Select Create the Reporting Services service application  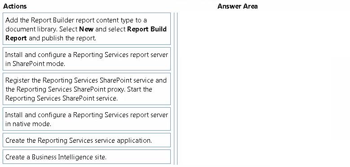point(87,140)
